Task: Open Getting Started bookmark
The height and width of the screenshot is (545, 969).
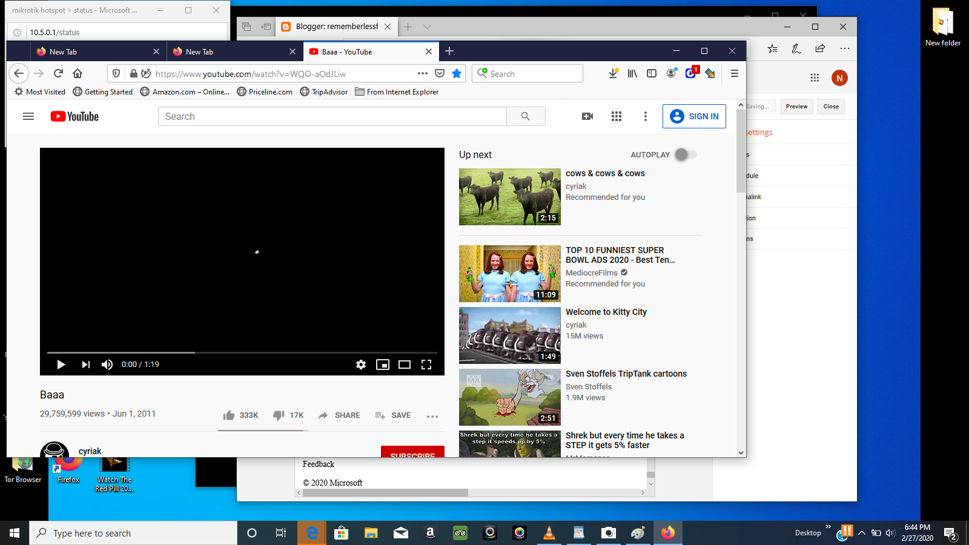Action: click(102, 92)
